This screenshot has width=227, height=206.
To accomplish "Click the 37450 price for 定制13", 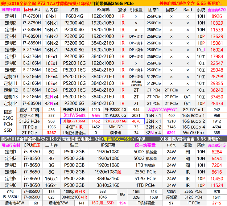I will pos(217,97).
